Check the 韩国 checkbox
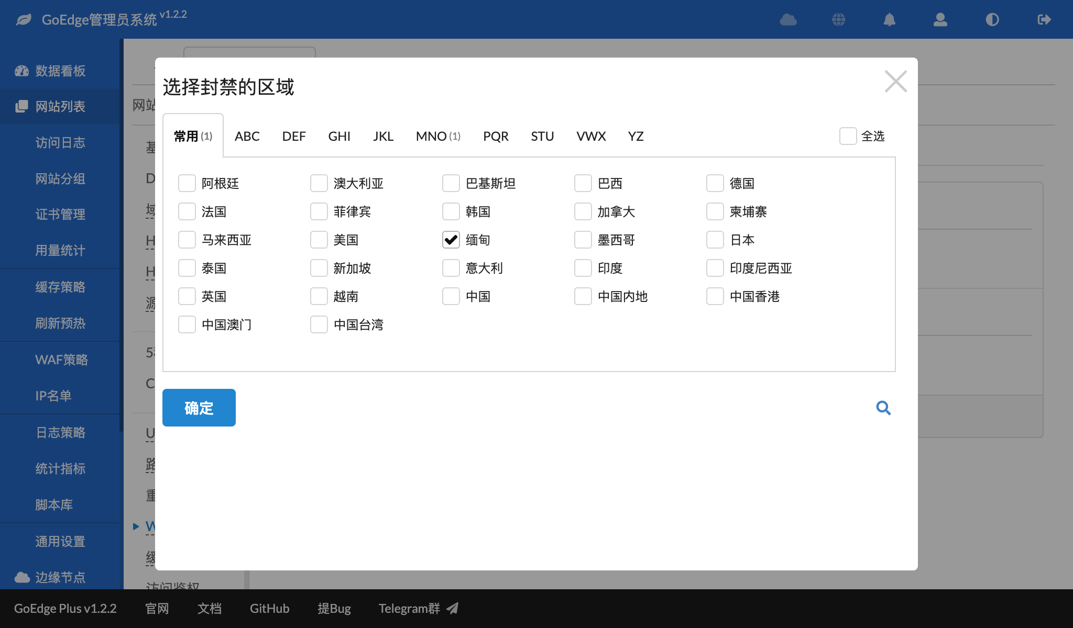Screen dimensions: 1073x628 click(451, 212)
